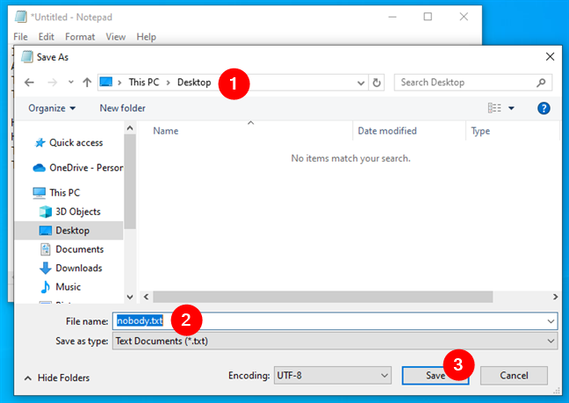
Task: Click the Cancel button
Action: (x=514, y=376)
